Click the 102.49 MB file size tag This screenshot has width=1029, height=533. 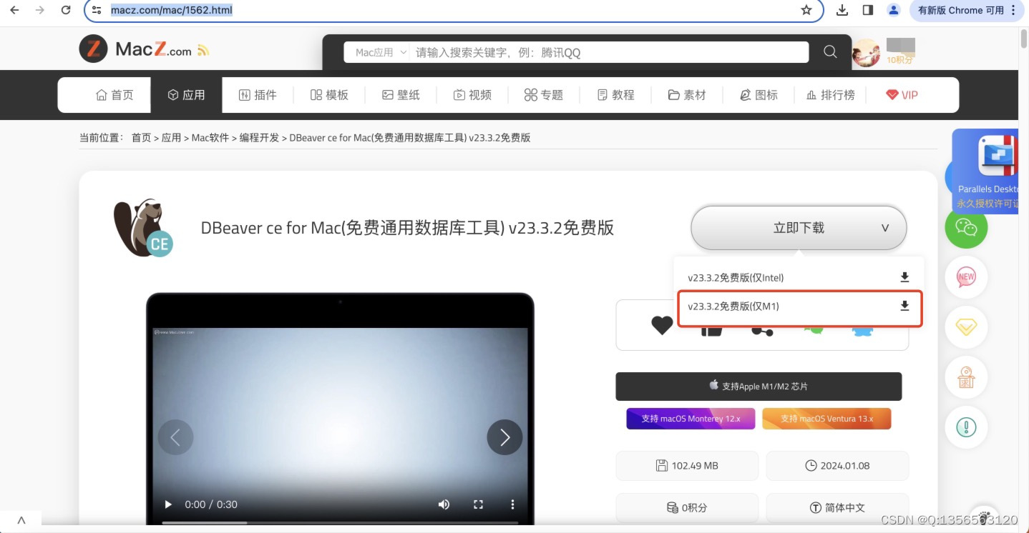[x=687, y=466]
